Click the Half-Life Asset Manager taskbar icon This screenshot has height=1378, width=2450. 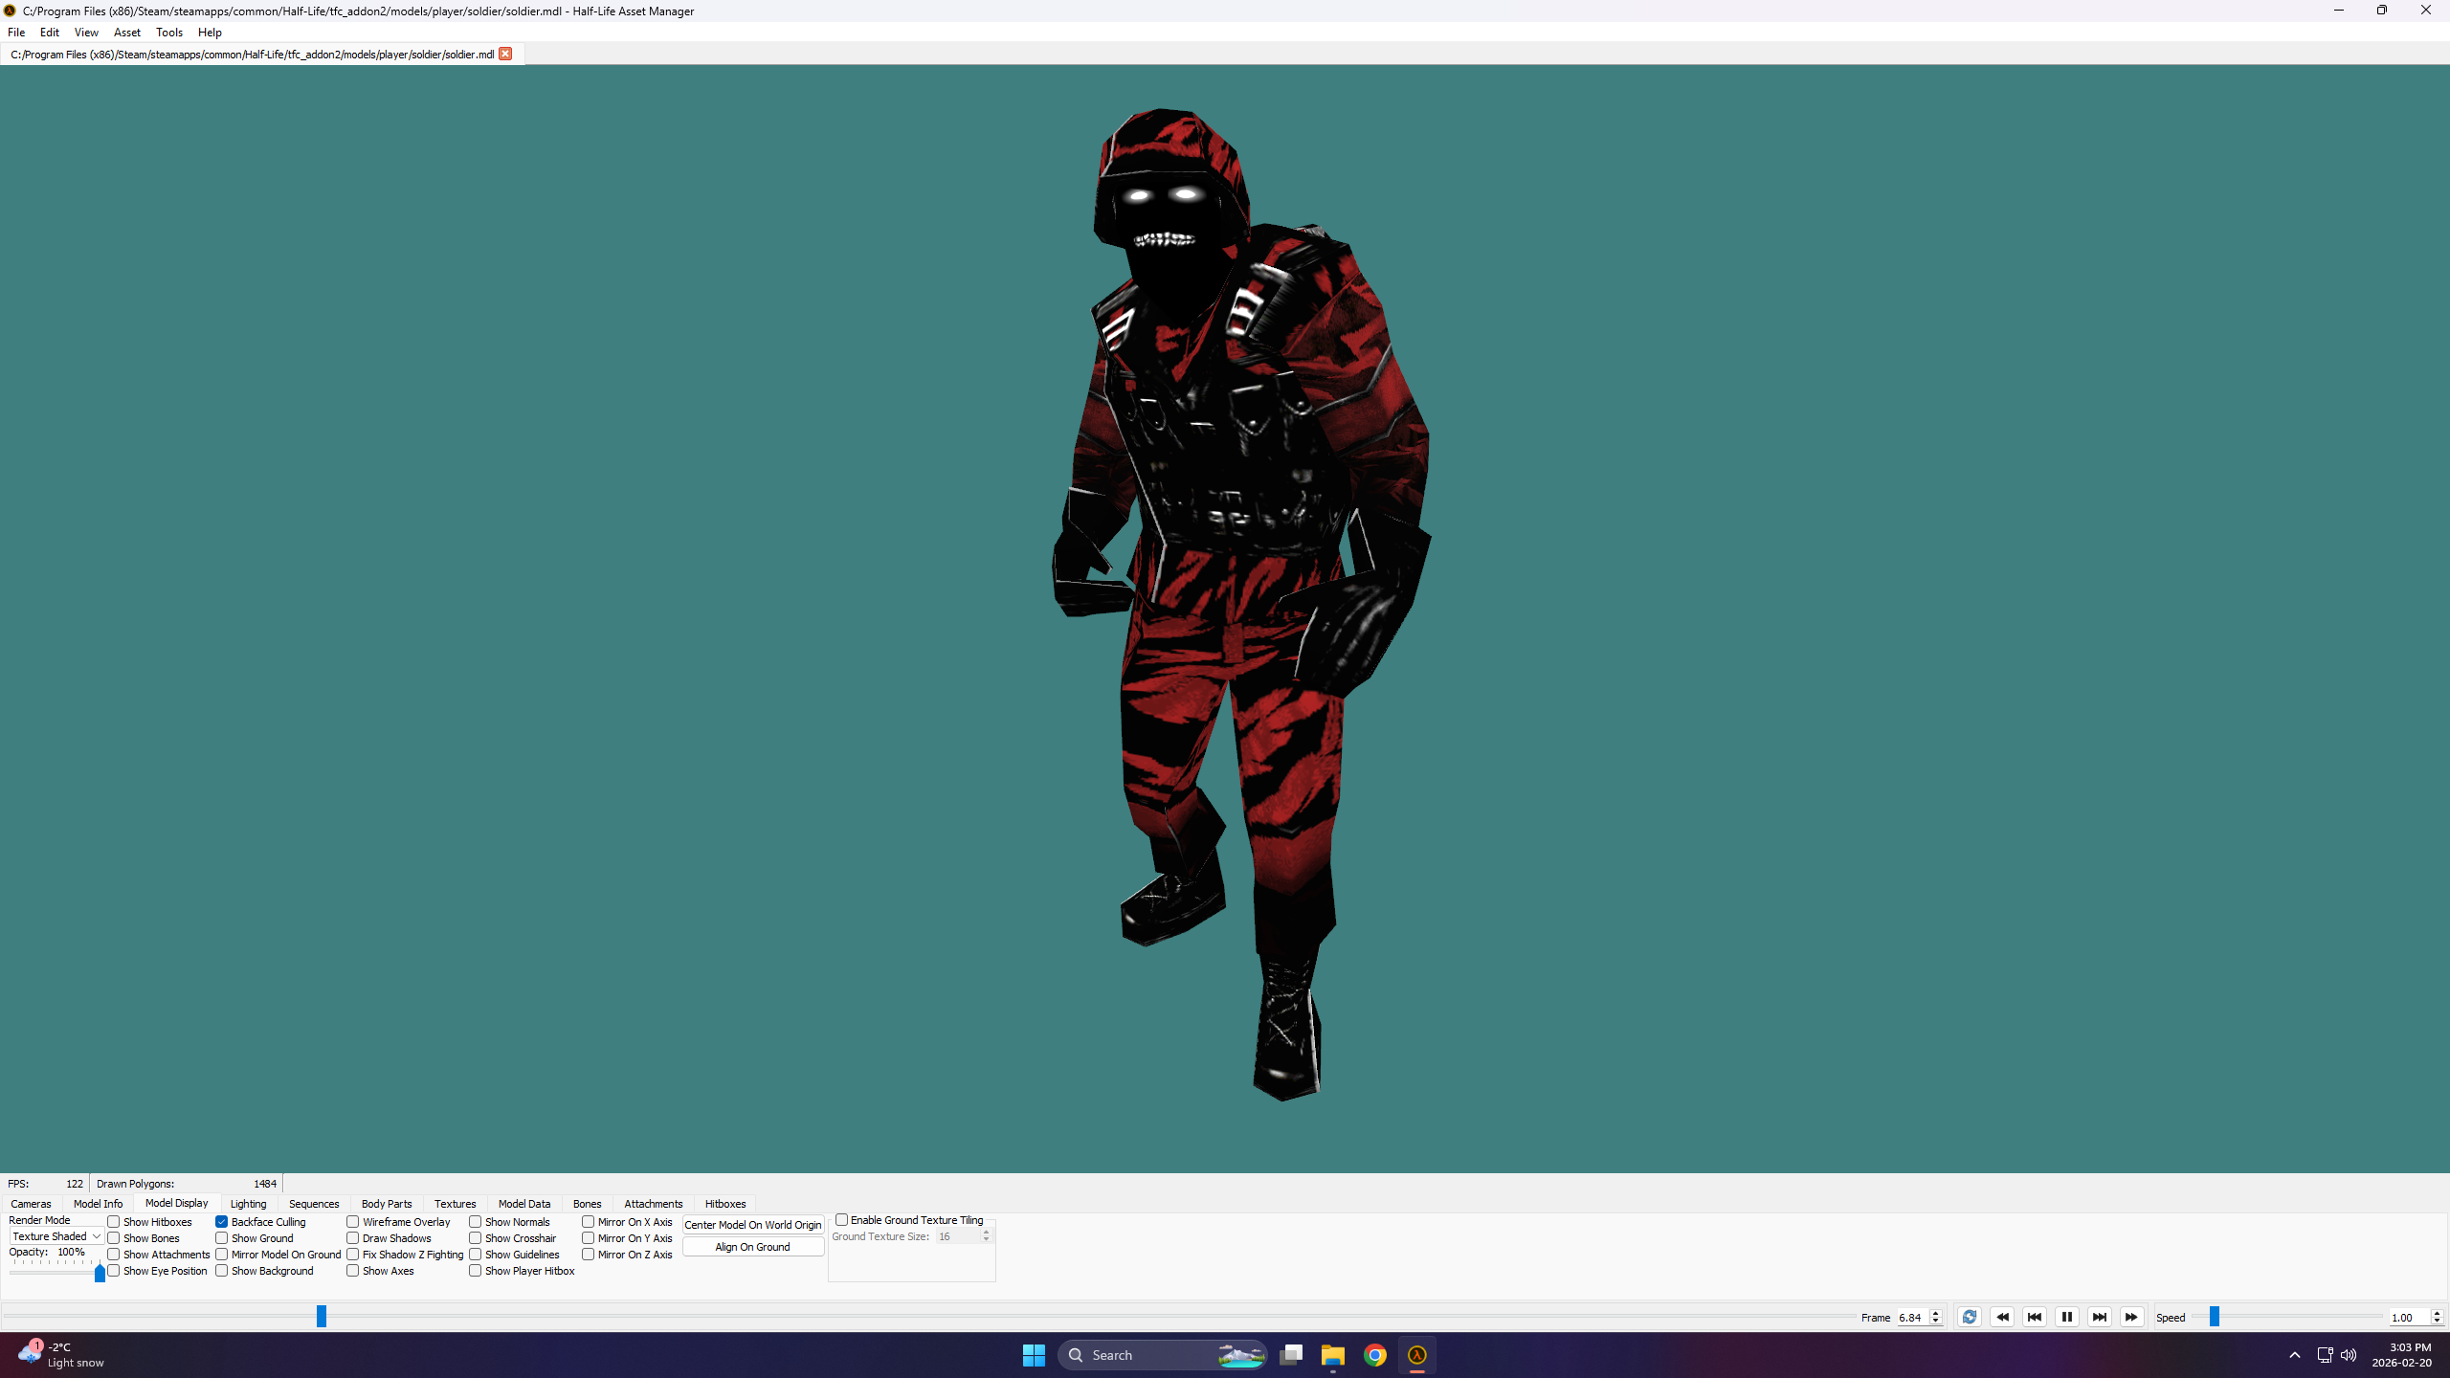click(1417, 1355)
